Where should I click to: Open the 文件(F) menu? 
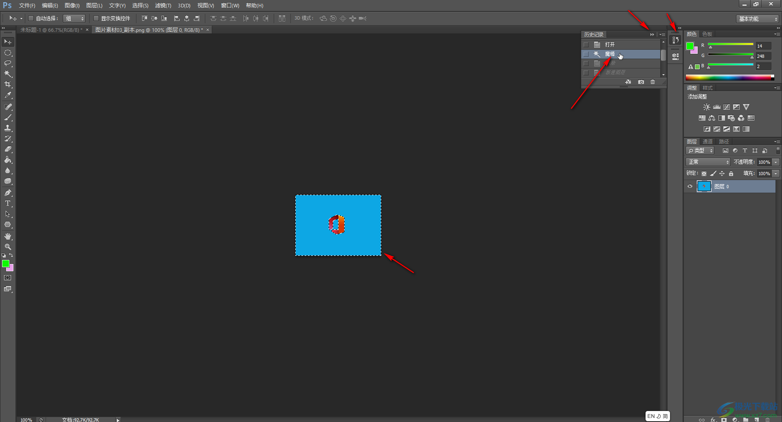[27, 6]
